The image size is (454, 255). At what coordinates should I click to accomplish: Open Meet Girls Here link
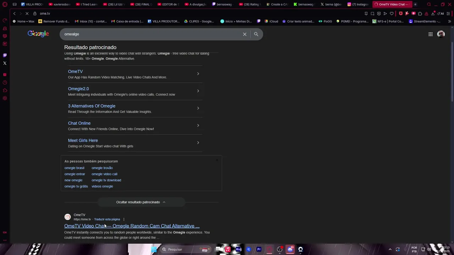(x=83, y=141)
